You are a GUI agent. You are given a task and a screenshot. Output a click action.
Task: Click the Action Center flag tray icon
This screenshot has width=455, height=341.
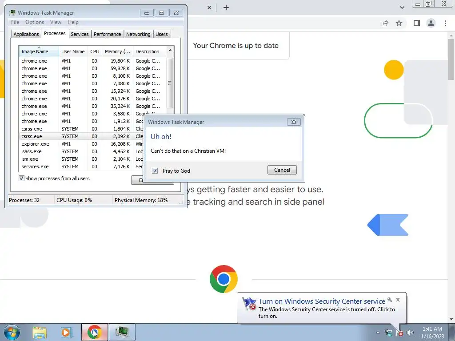tap(399, 333)
